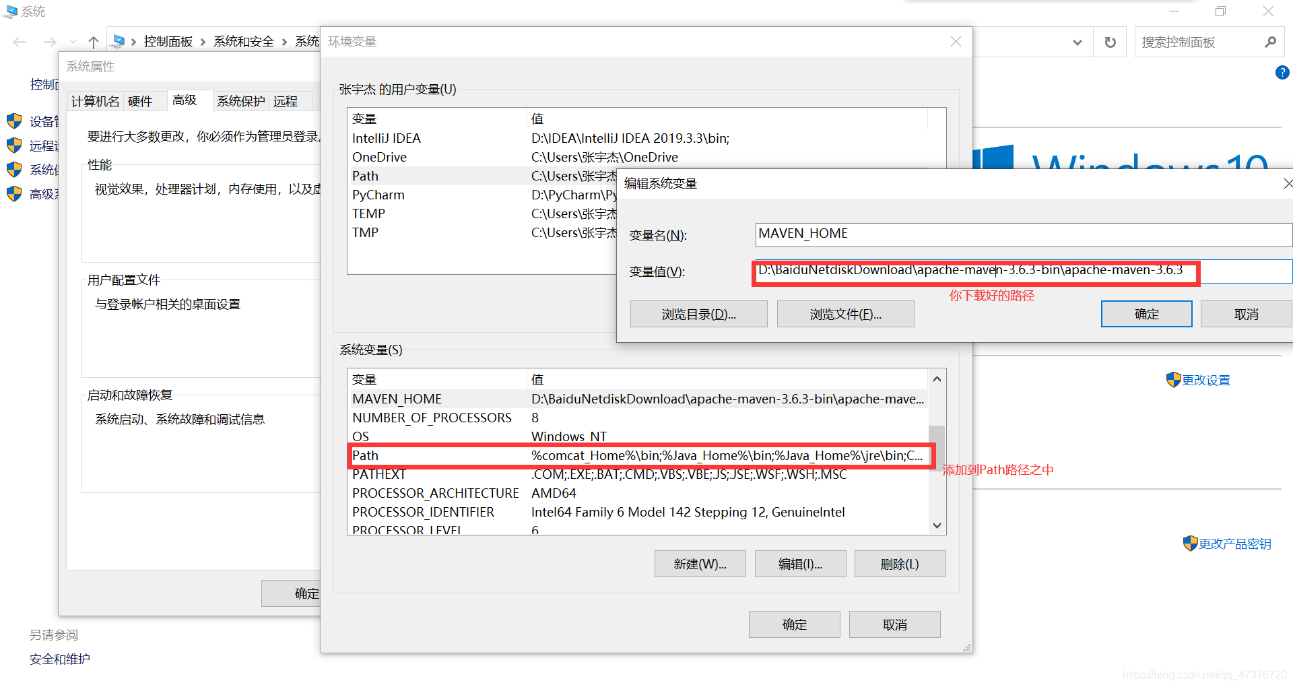The image size is (1293, 687).
Task: Select the OS system variable row
Action: (638, 436)
